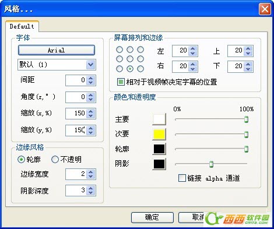This screenshot has height=229, width=274.
Task: Focus the 间距 spacing input field
Action: coord(76,80)
